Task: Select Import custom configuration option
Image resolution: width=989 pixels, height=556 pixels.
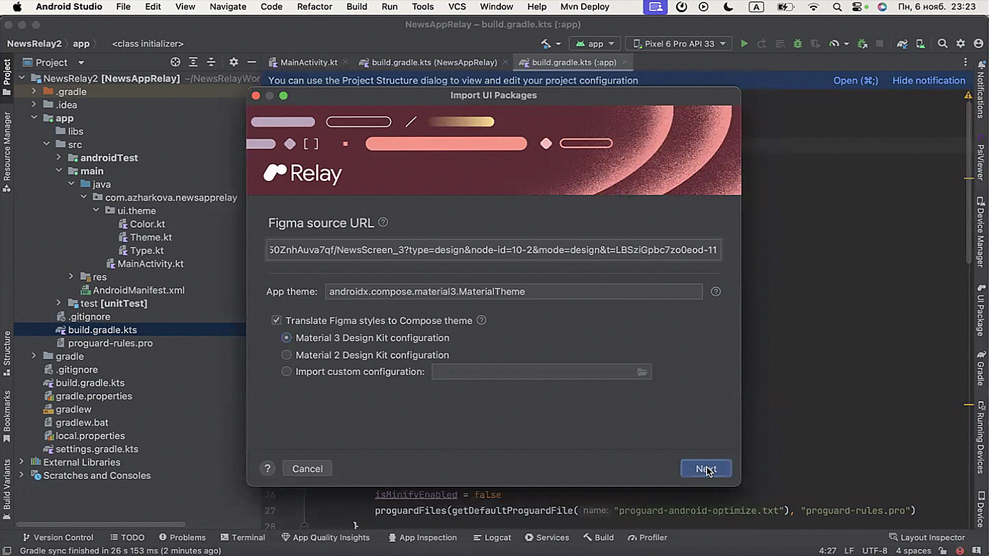Action: point(286,372)
